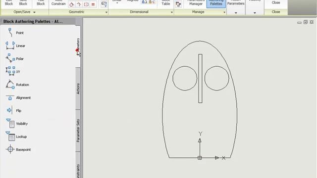Select the Alignment parameter tool

click(x=18, y=98)
